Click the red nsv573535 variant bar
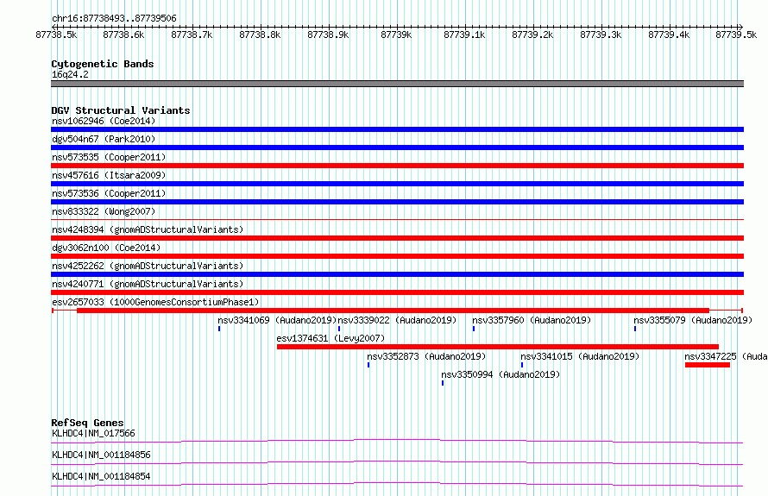Screen dimensions: 768x496 click(397, 166)
